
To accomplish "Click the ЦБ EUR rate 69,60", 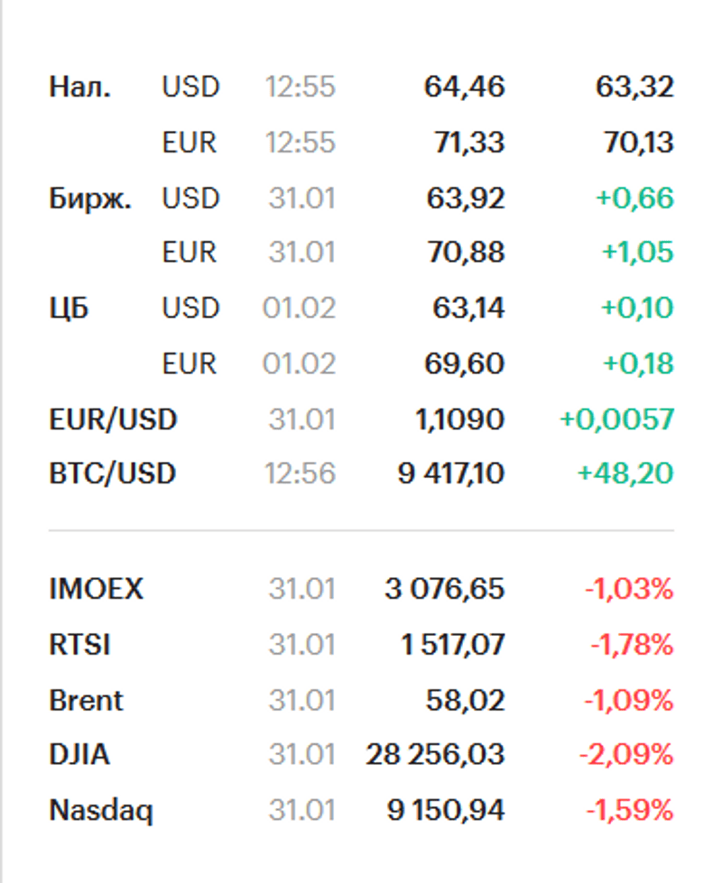I will click(466, 363).
